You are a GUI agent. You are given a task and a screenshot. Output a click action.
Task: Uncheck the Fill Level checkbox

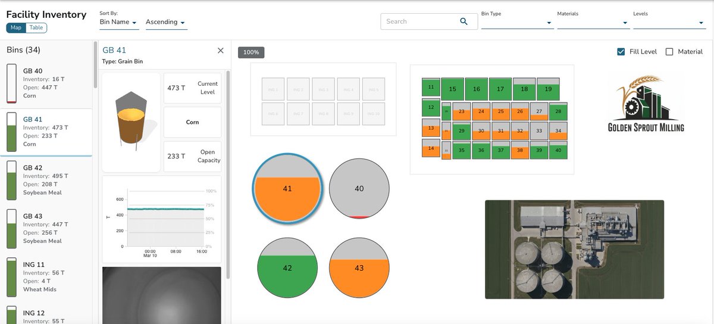point(621,52)
